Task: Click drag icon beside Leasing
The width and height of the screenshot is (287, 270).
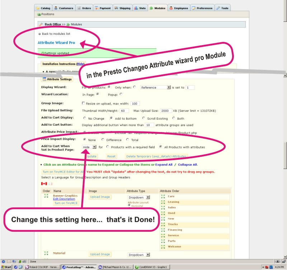Action: 163,202
